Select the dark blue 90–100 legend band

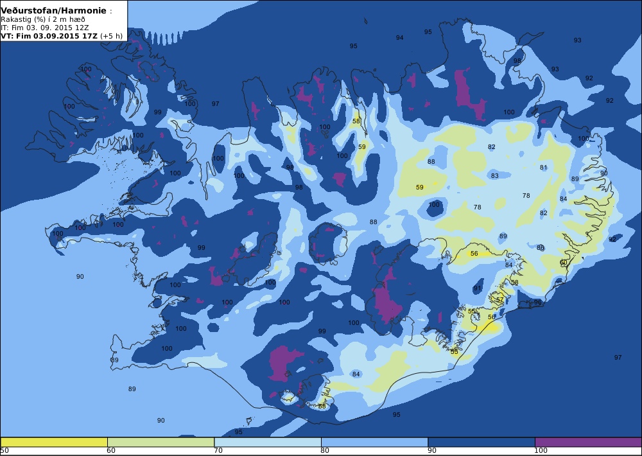point(481,442)
